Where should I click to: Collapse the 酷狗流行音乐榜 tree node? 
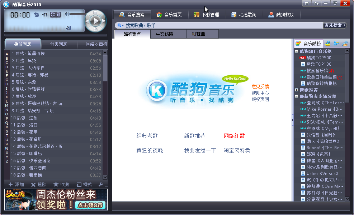click(296, 51)
